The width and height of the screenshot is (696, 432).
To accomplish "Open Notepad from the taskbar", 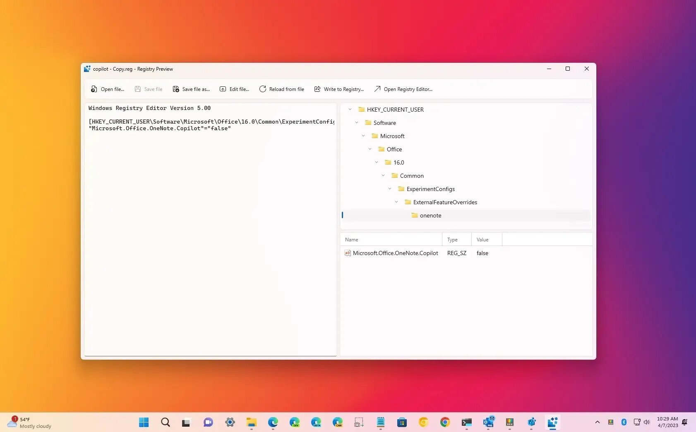I will tap(381, 422).
